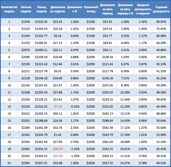Click the cell showing $2288.69
The image size is (171, 167).
click(x=41, y=121)
